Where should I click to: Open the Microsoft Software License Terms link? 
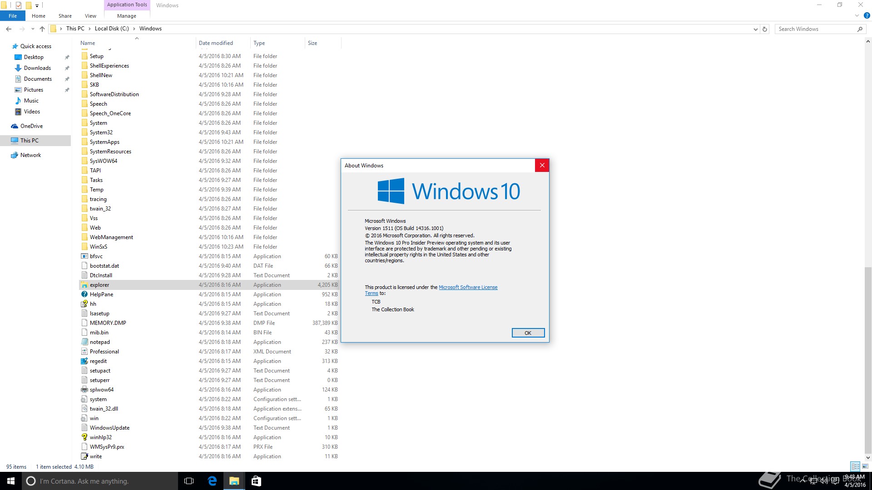pyautogui.click(x=468, y=287)
